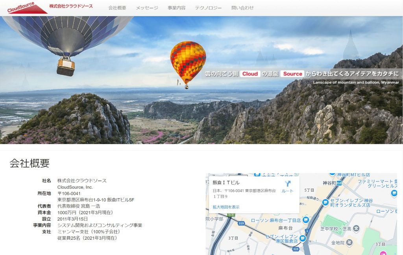403x255 pixels.
Task: Click the 飯倉ITビル info card title
Action: pos(226,182)
